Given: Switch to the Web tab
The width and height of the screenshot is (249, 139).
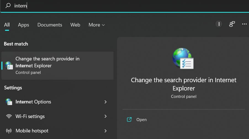Looking at the screenshot, I should pos(75,25).
